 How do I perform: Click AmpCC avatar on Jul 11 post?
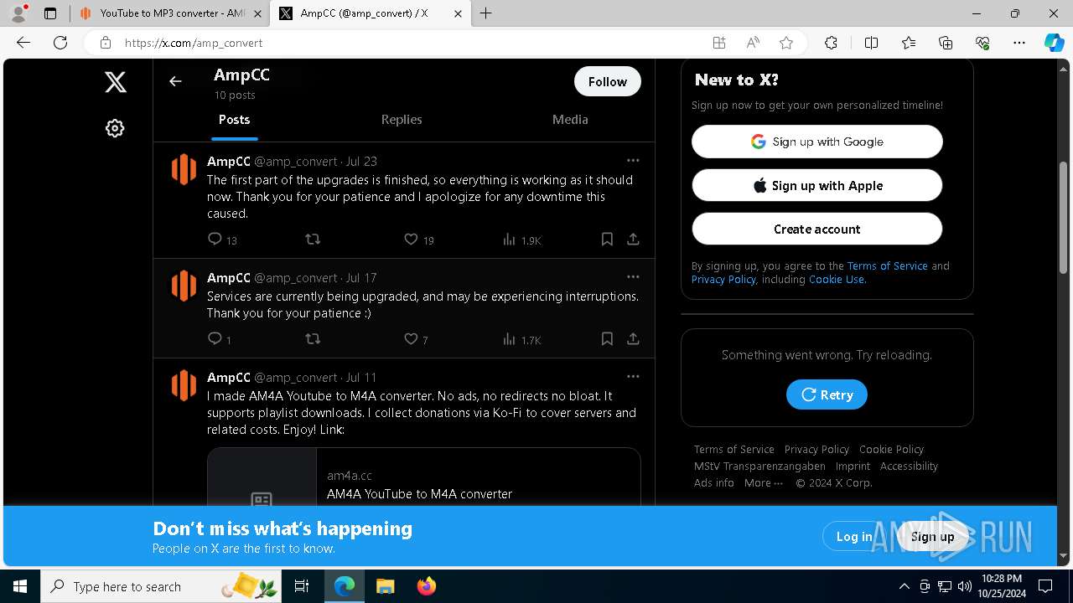coord(184,385)
